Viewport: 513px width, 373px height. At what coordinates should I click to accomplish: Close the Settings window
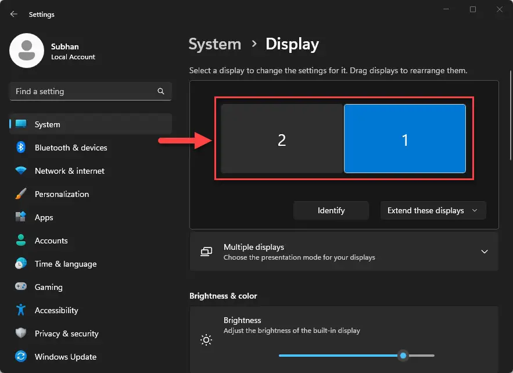coord(499,9)
